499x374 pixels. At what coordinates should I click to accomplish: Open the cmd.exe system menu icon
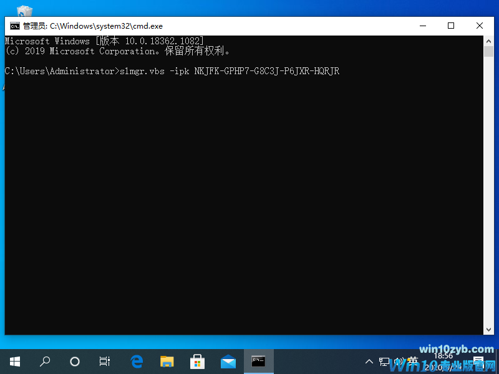pyautogui.click(x=14, y=26)
